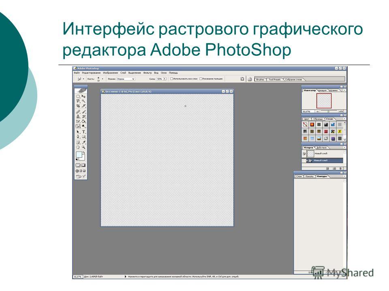Enable 'Использовать все слои' checkbox
The height and width of the screenshot is (291, 389).
tap(171, 79)
